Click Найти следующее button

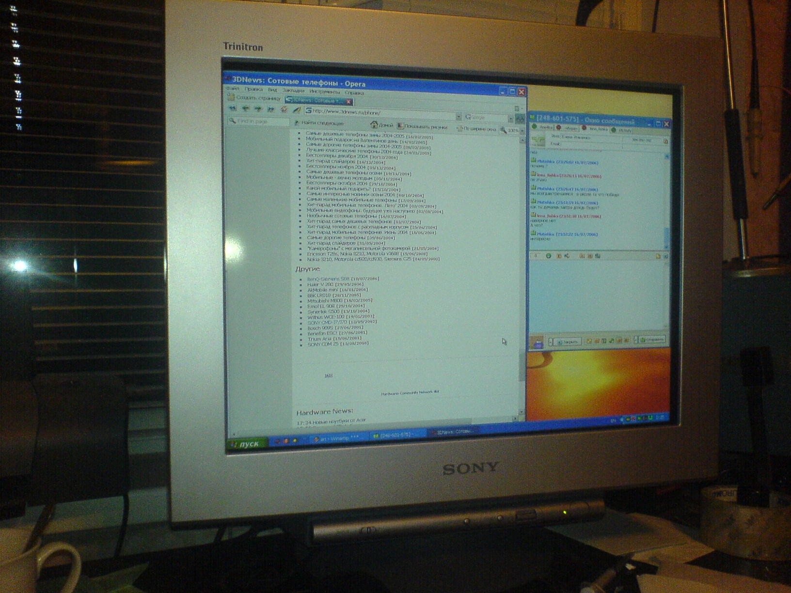pos(319,123)
